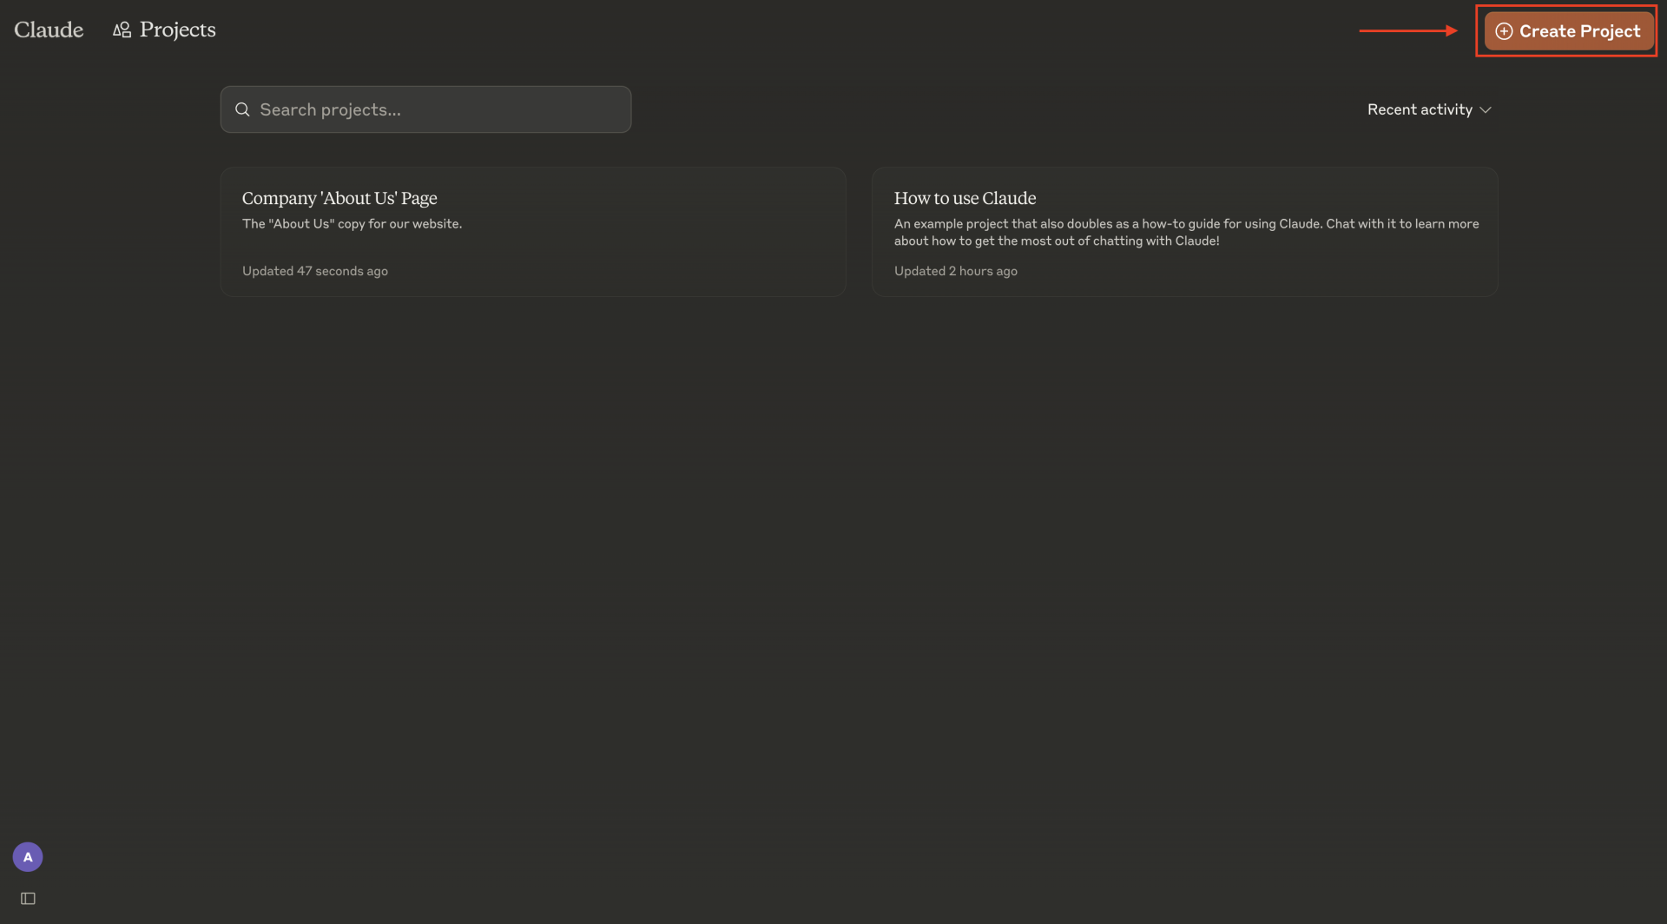Click the plus icon inside Create Project
The image size is (1667, 924).
(x=1505, y=30)
